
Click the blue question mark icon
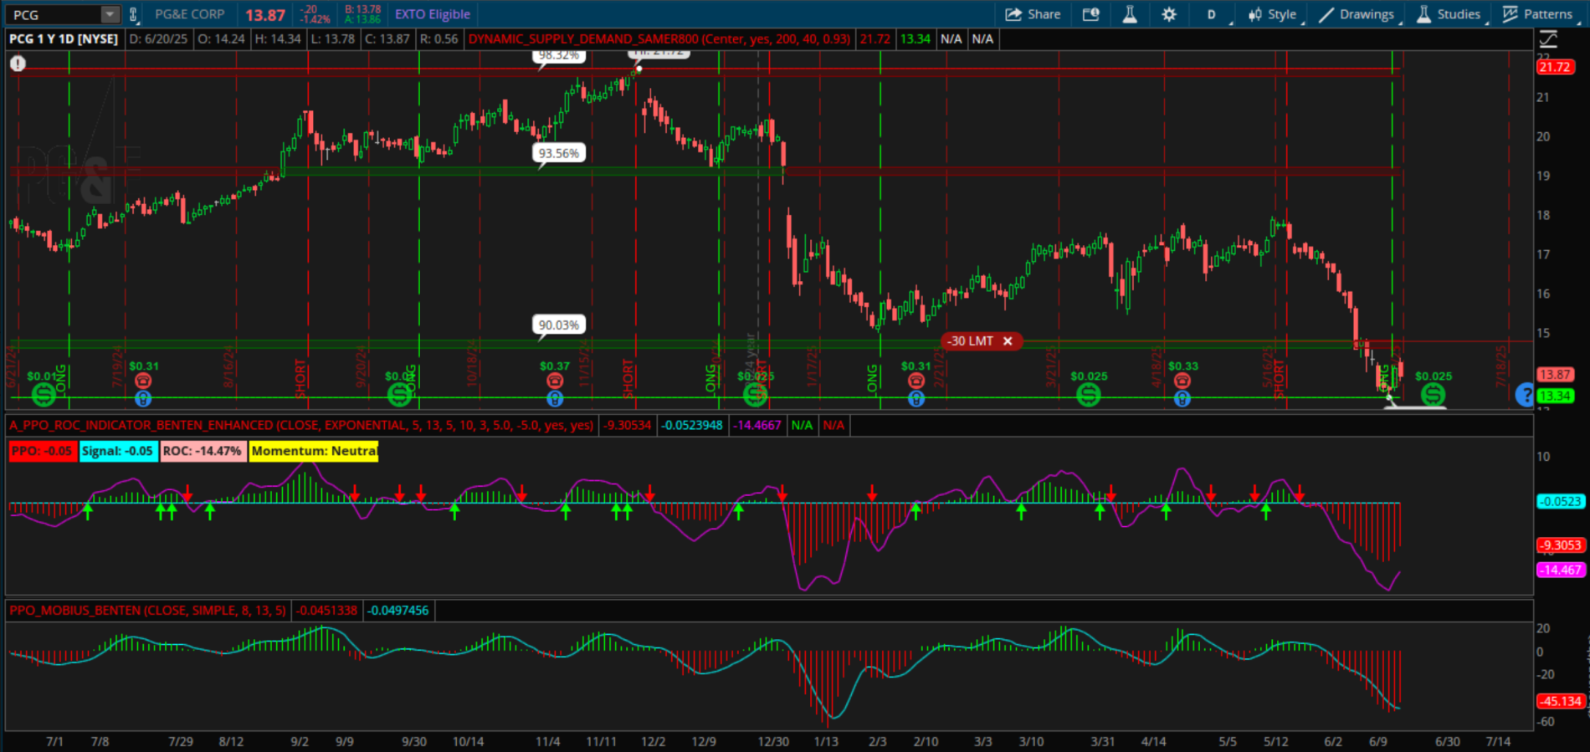point(1525,394)
